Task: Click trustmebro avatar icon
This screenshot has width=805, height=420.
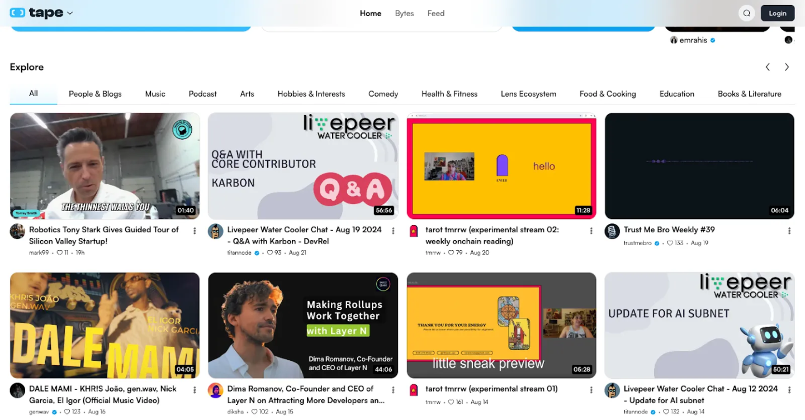Action: (x=612, y=231)
